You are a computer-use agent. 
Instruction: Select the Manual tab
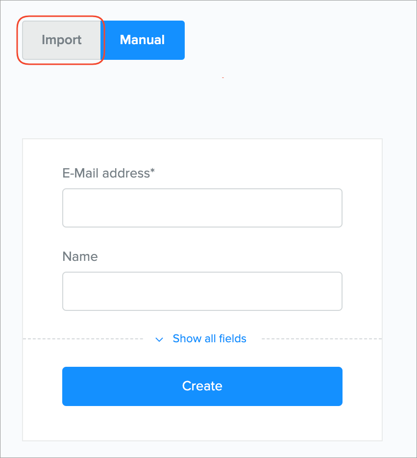click(142, 40)
